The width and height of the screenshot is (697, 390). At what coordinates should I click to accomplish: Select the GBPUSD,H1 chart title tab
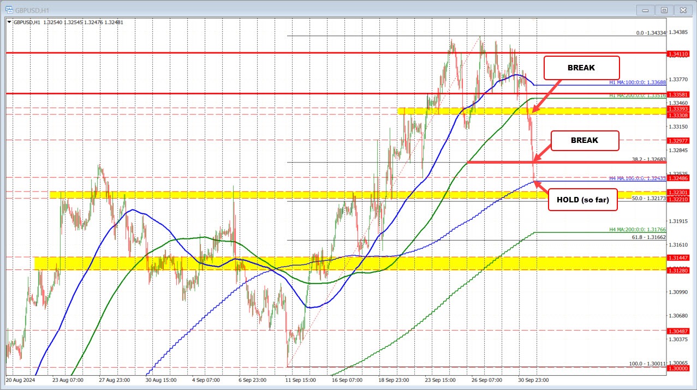31,9
